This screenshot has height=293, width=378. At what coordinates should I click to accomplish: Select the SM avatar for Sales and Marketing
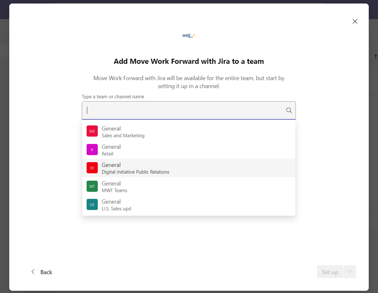coord(92,131)
